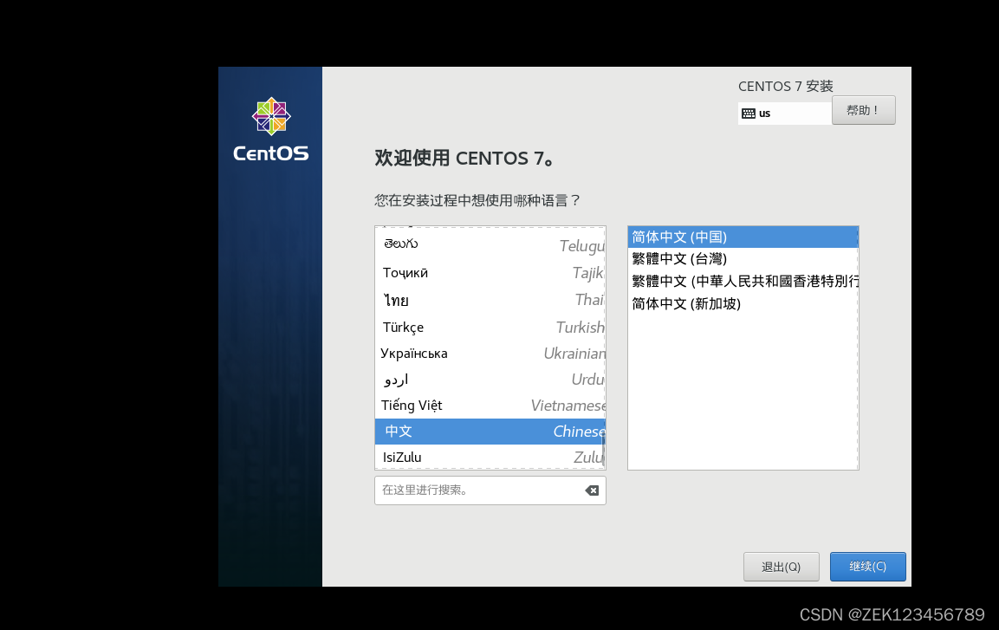Select the Urdu language row
This screenshot has height=630, width=999.
[x=490, y=380]
